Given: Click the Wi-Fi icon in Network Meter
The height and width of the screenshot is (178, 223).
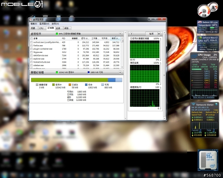Looking at the screenshot, I should click(x=193, y=104).
